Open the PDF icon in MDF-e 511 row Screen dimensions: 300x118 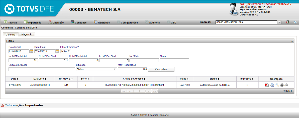pos(267,85)
